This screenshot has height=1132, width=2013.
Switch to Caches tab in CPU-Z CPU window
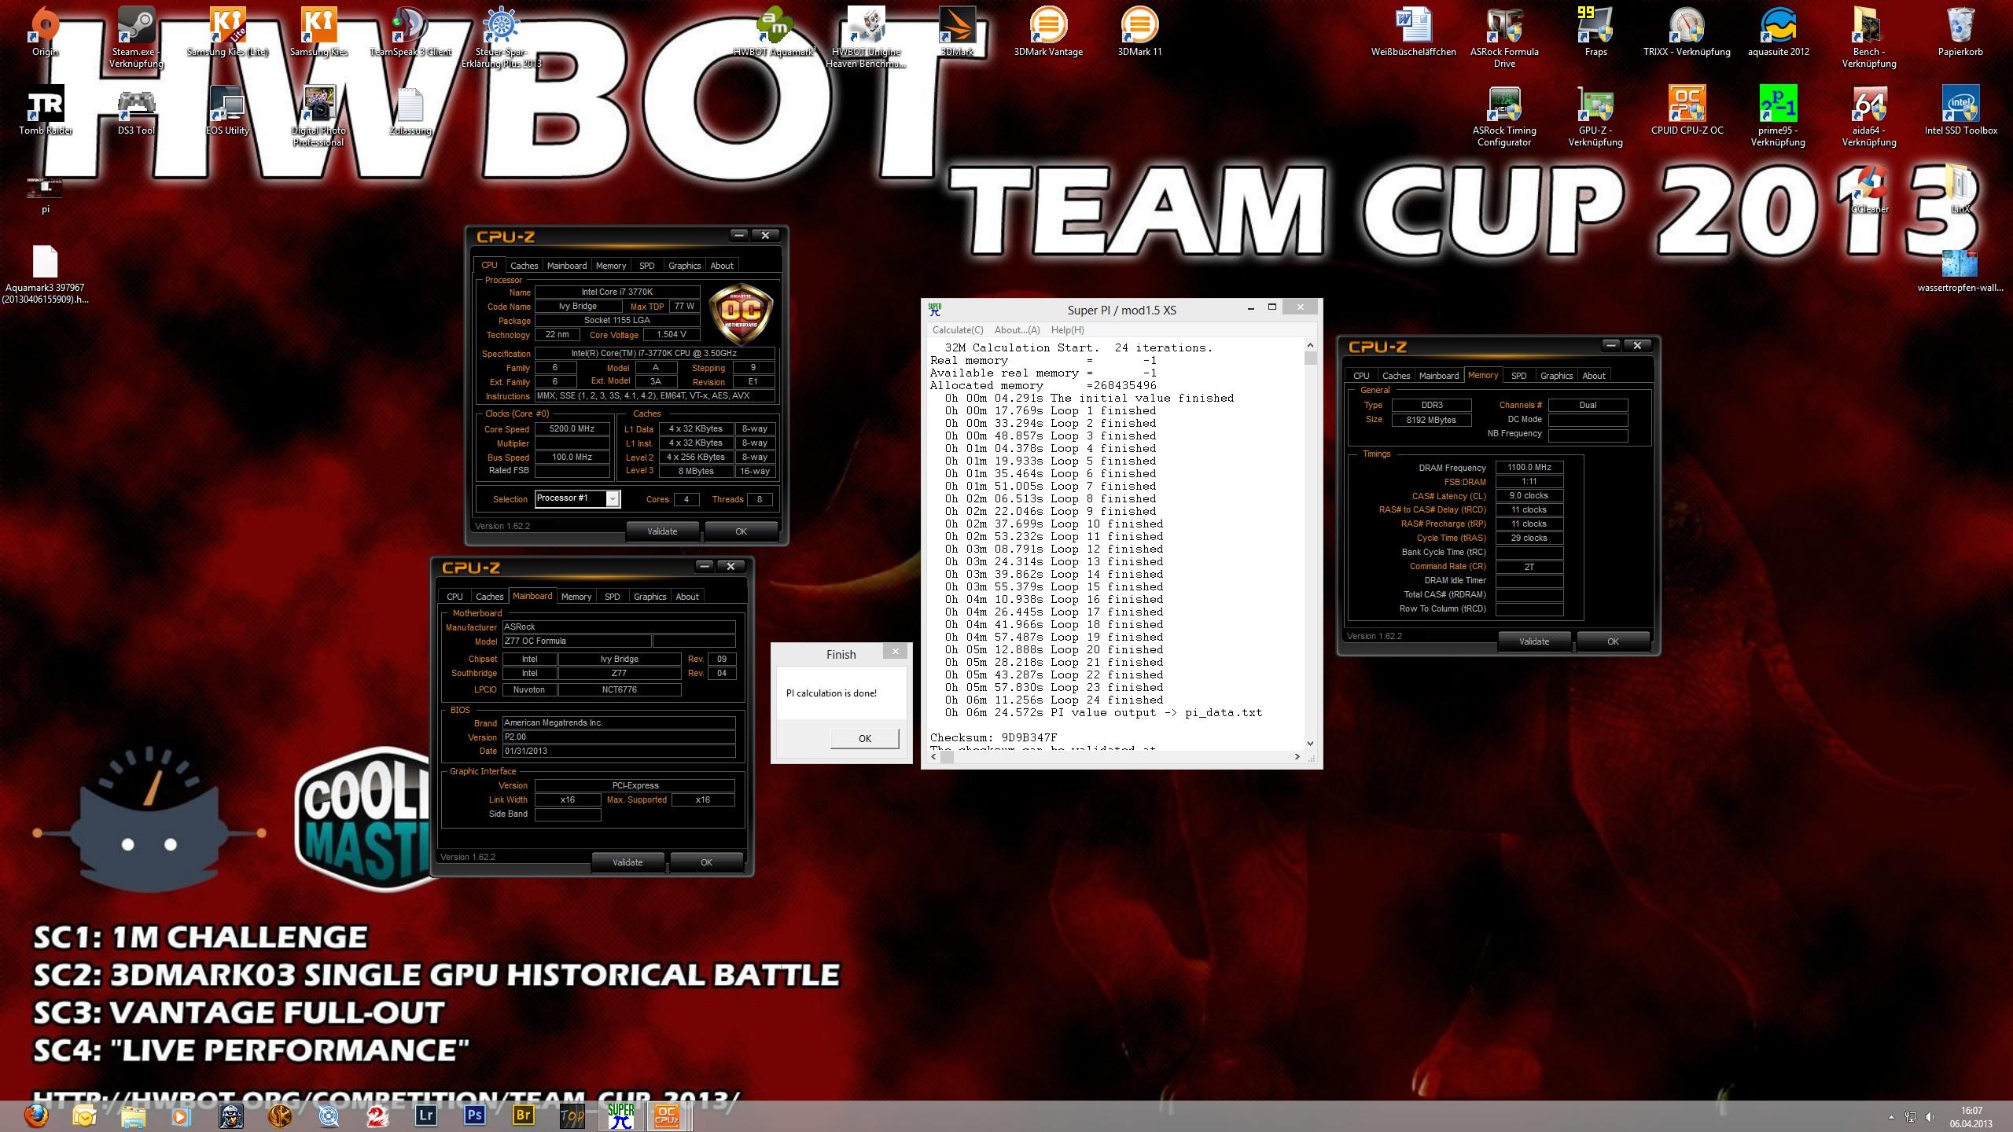pyautogui.click(x=524, y=266)
